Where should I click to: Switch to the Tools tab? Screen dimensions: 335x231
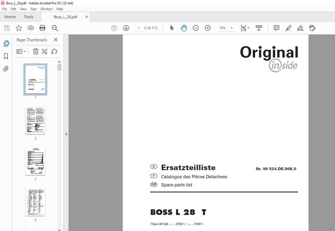point(29,17)
